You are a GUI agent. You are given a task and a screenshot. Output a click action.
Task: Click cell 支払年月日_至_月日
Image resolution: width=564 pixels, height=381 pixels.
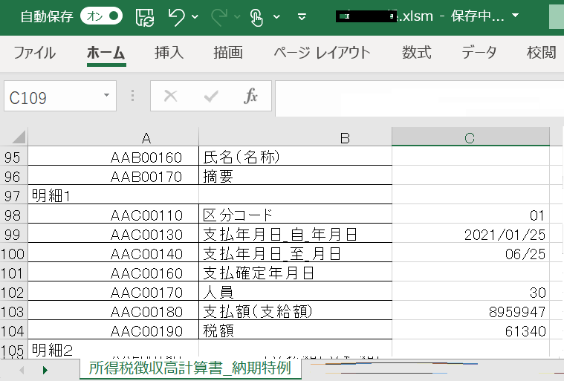point(295,253)
